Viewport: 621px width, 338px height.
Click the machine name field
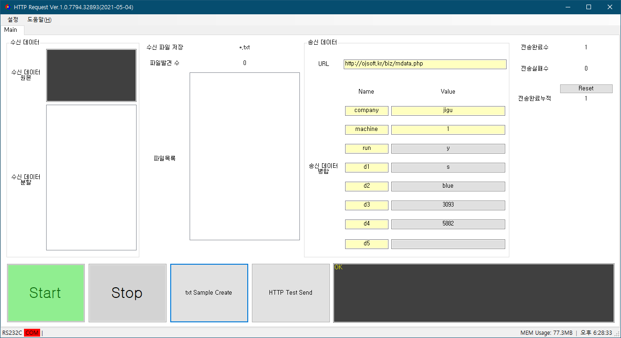(x=367, y=130)
